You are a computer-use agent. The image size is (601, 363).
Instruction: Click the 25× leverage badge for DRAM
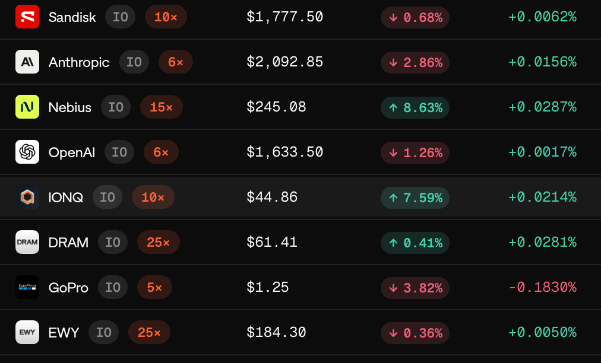(x=159, y=242)
